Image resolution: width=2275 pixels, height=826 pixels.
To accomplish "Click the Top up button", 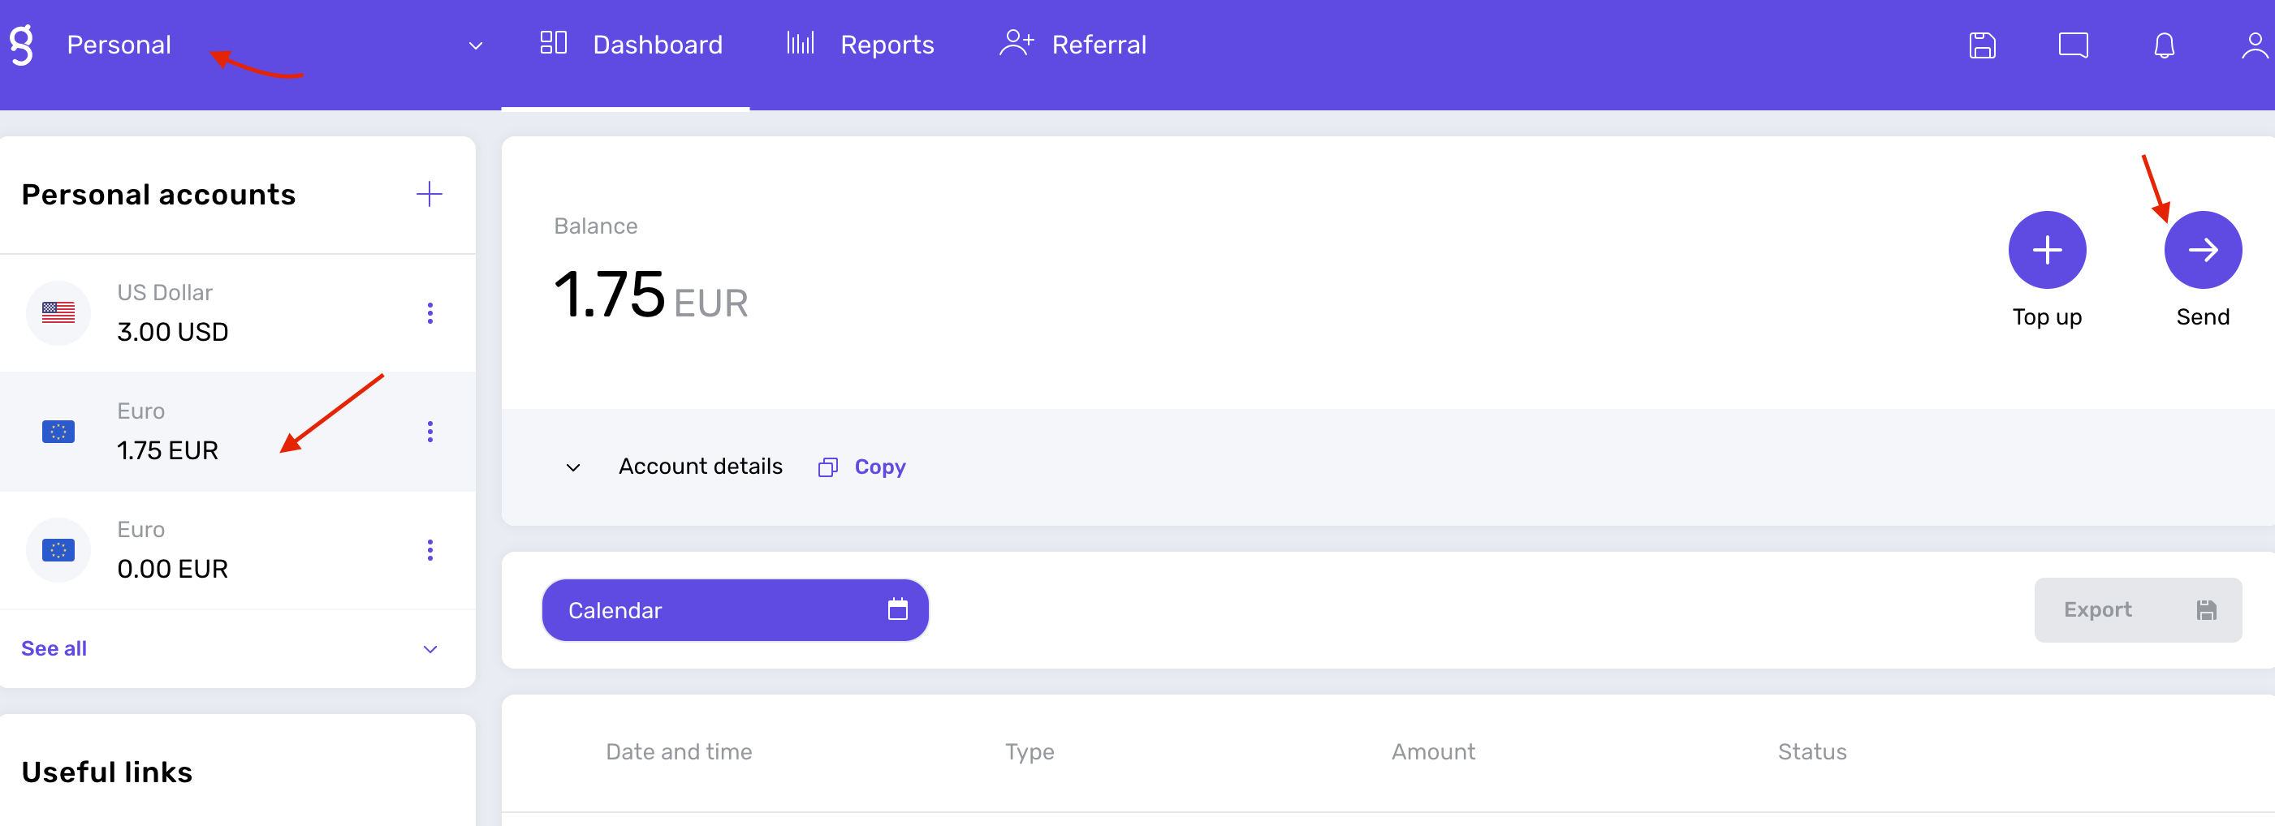I will tap(2047, 250).
